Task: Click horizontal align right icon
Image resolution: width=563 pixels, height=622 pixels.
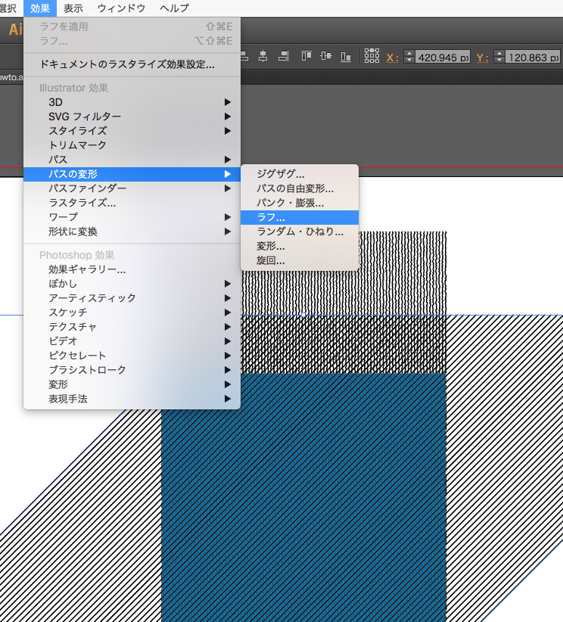Action: [283, 56]
